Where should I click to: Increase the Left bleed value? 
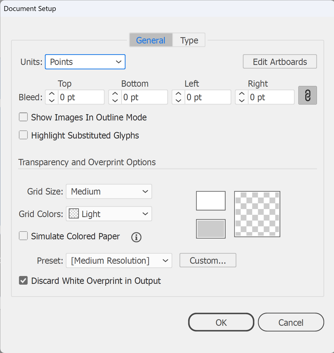point(179,94)
